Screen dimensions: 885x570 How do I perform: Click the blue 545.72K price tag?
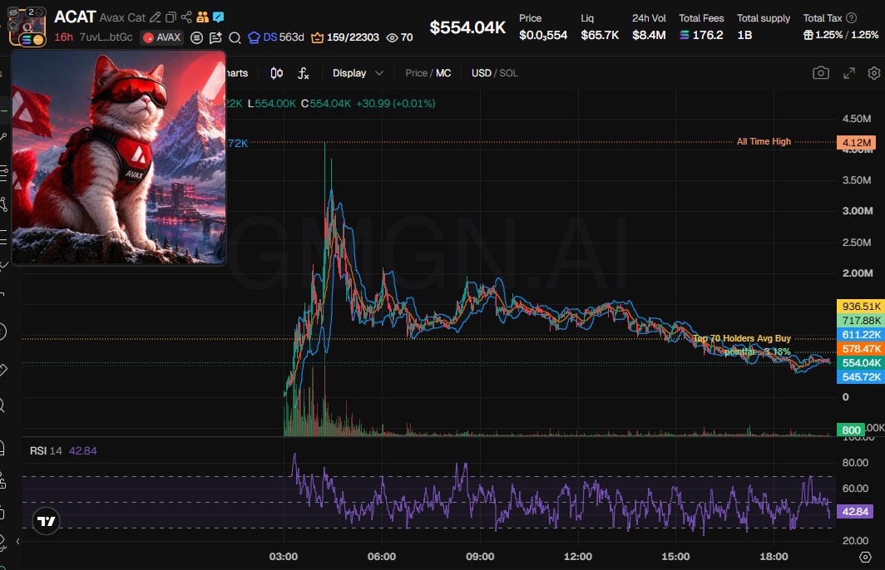(x=860, y=376)
